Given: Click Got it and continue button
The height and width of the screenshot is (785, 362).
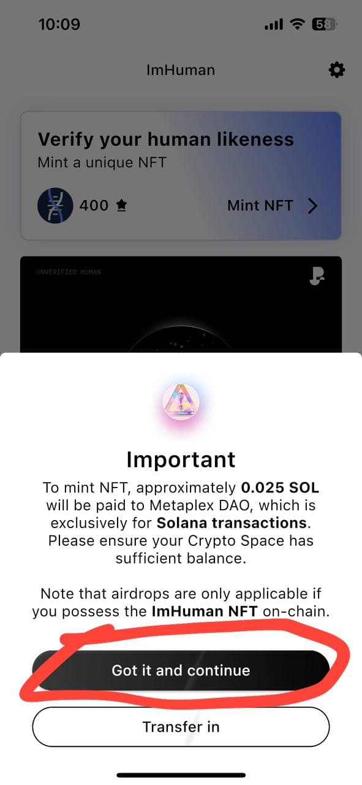Looking at the screenshot, I should [x=181, y=670].
